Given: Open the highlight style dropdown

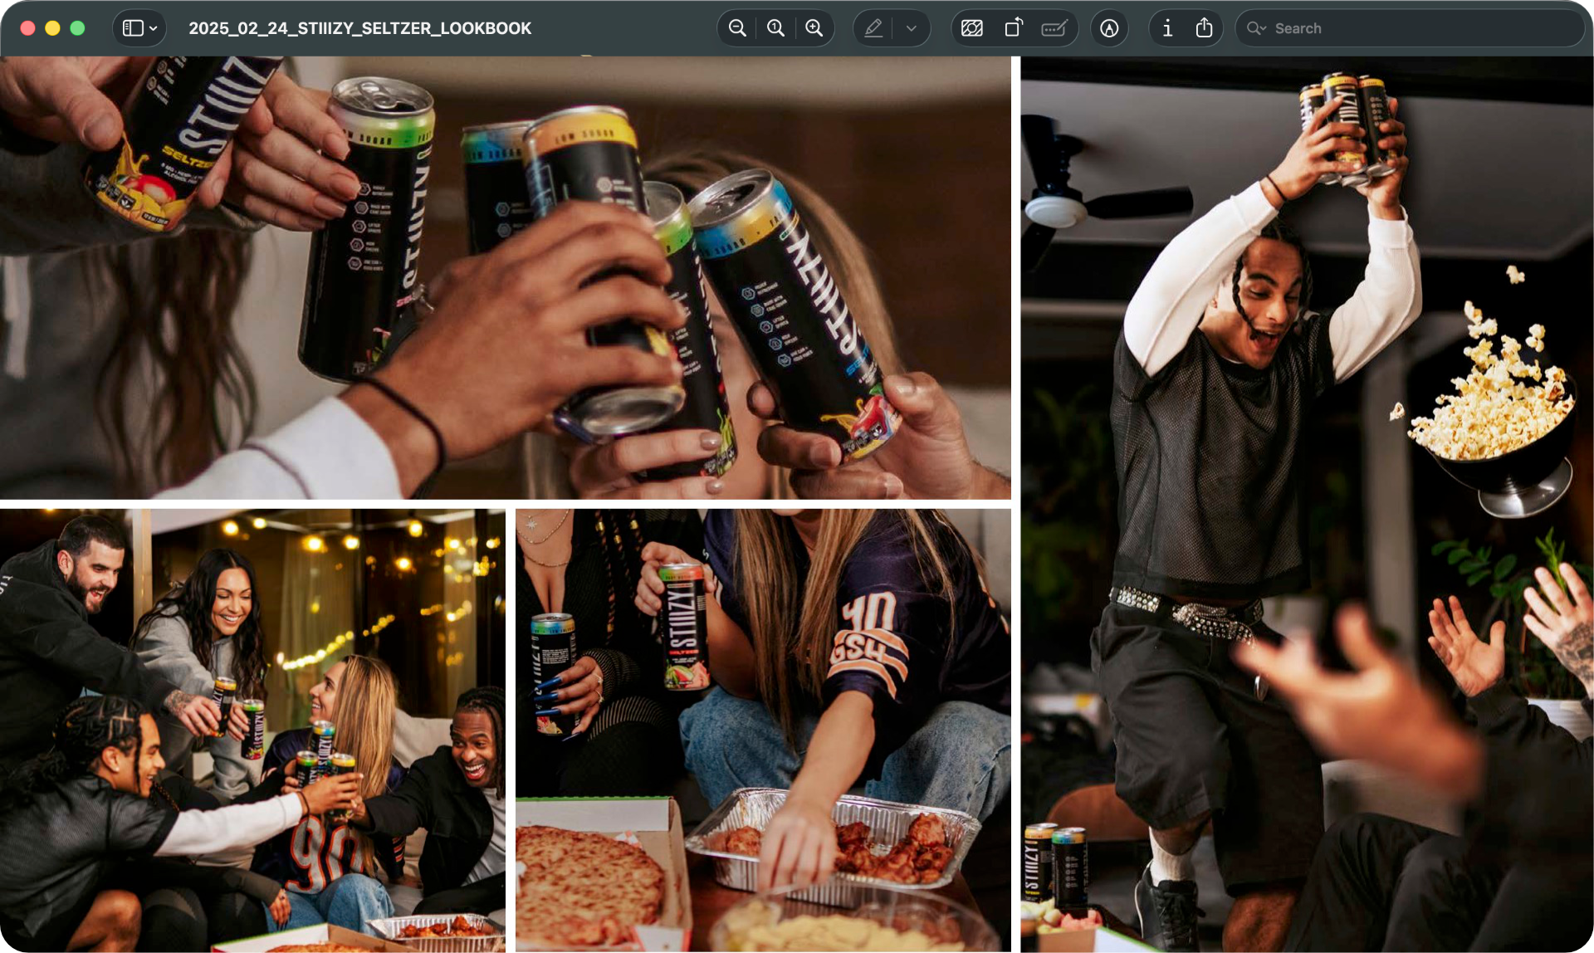Looking at the screenshot, I should point(910,27).
